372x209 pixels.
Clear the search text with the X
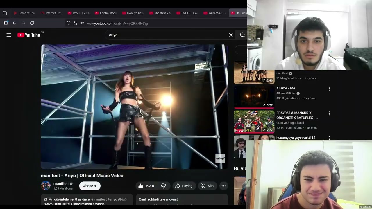pos(231,35)
